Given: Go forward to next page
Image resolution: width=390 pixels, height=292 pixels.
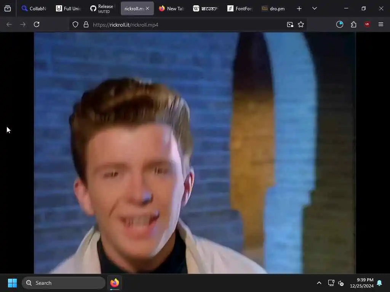Looking at the screenshot, I should point(23,24).
